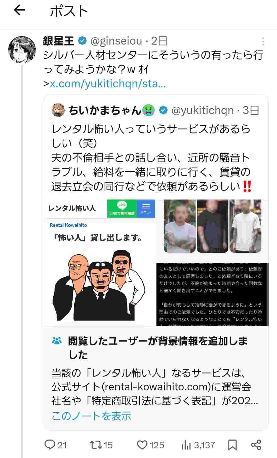Click このノートを表示 to show the note

tap(91, 416)
